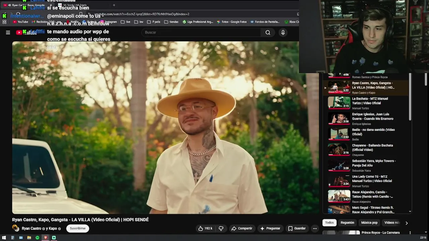The image size is (429, 241).
Task: Click the Preguntar button
Action: coord(270,228)
